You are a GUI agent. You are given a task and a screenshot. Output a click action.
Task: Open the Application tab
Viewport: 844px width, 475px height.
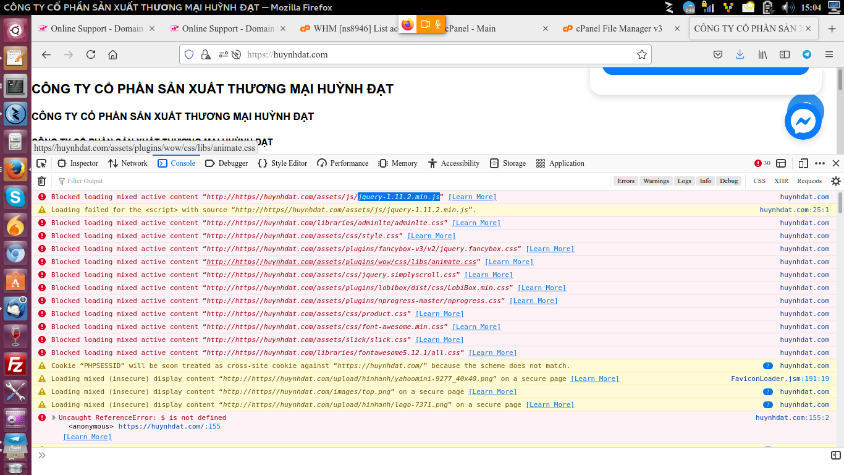coord(560,163)
